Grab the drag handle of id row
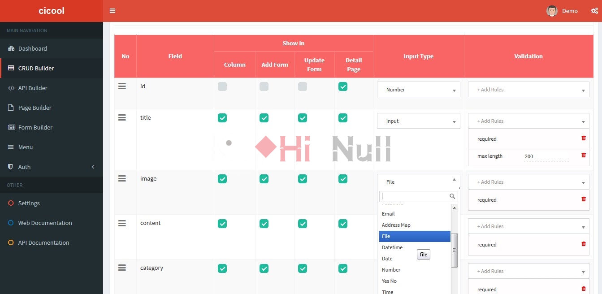 click(122, 86)
